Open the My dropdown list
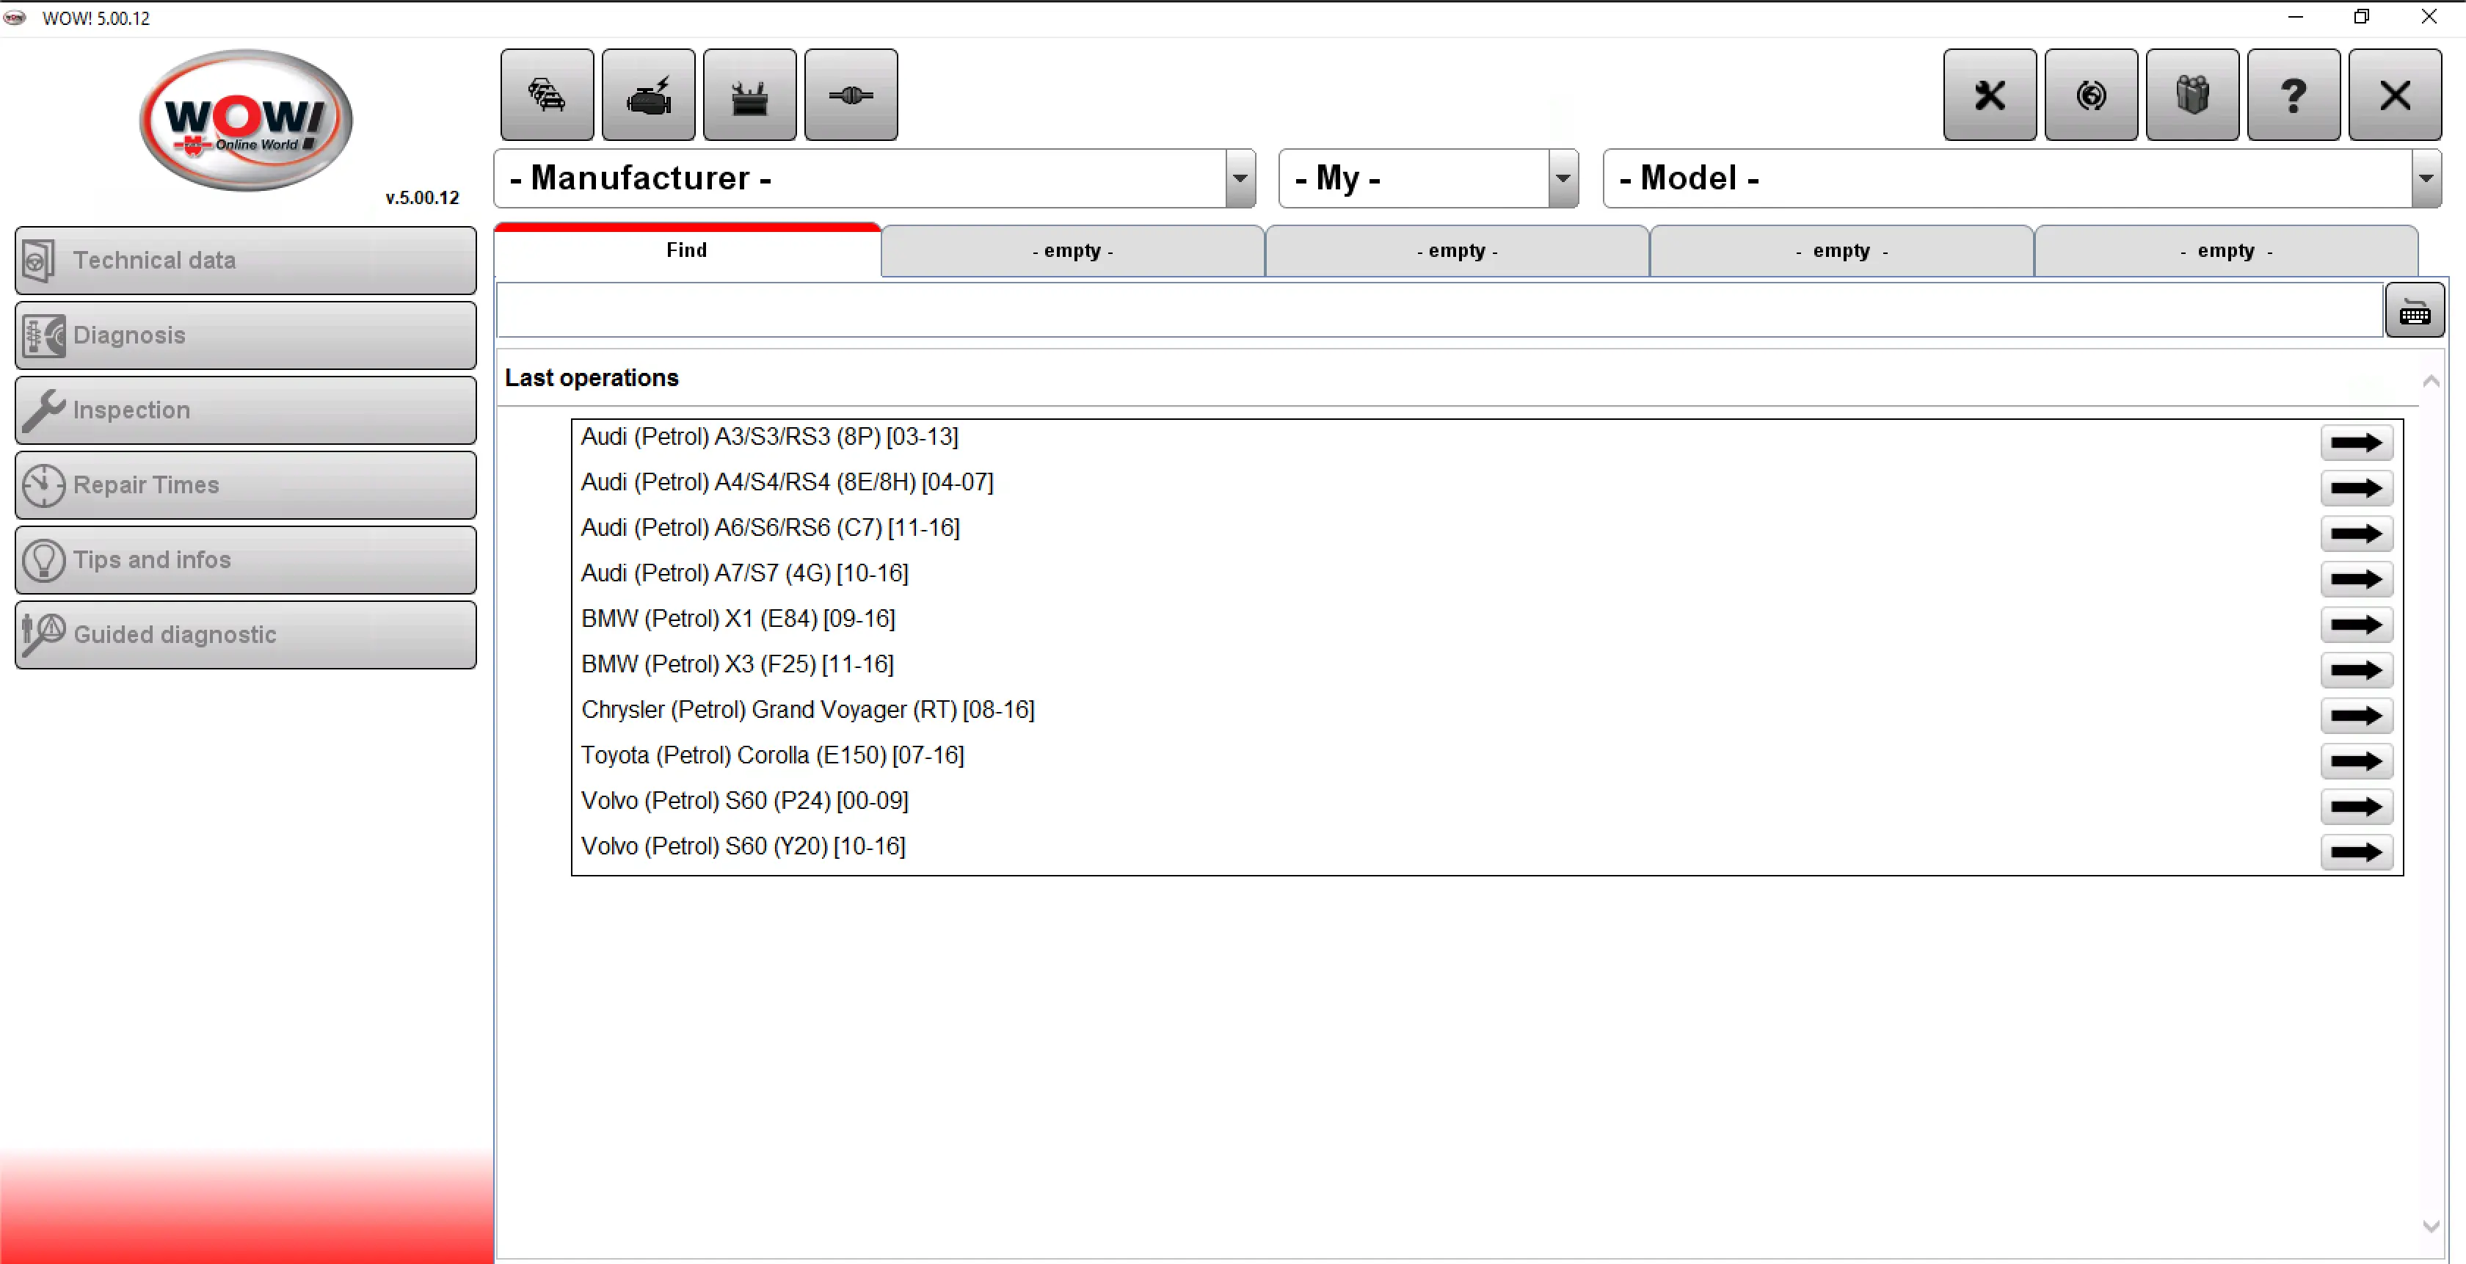The width and height of the screenshot is (2466, 1264). pyautogui.click(x=1563, y=178)
